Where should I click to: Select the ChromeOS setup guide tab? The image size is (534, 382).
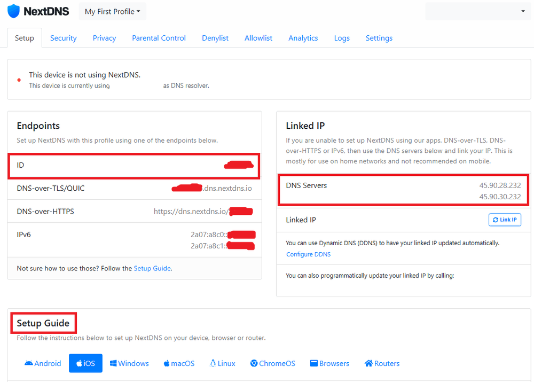(272, 363)
